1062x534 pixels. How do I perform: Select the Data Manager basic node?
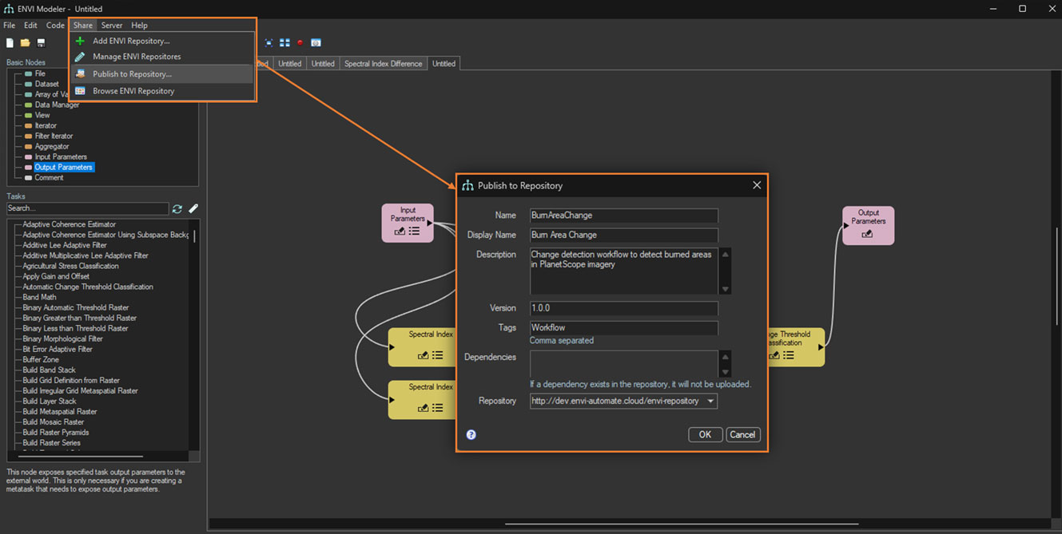(57, 105)
